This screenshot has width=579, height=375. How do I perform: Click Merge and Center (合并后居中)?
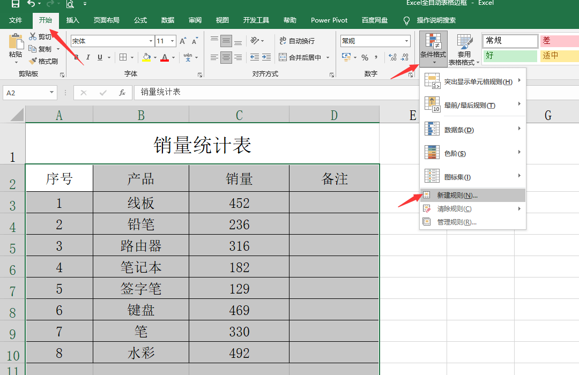click(300, 57)
